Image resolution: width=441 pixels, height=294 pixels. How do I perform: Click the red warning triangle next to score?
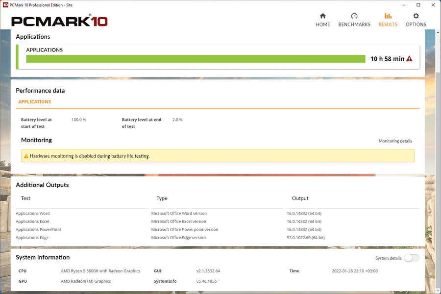(x=409, y=59)
